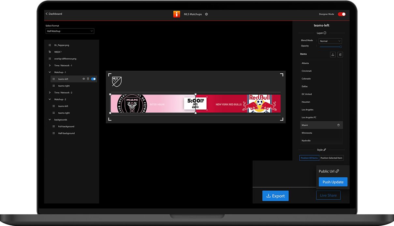The width and height of the screenshot is (394, 226).
Task: Expand the Time / Network - 2 group
Action: [50, 93]
